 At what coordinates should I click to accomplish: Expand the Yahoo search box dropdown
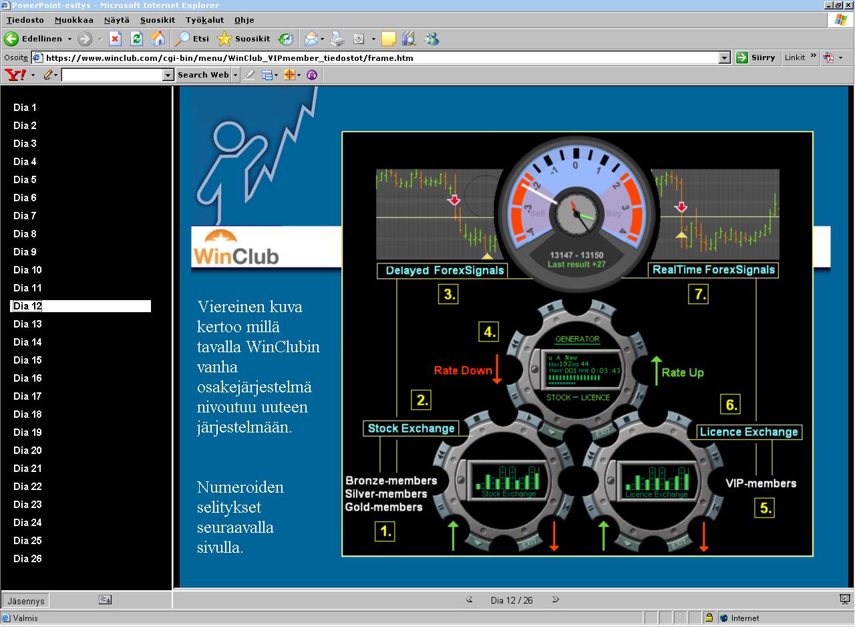tap(168, 76)
